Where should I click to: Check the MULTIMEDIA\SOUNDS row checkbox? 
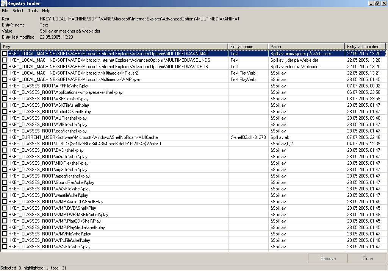[x=5, y=60]
